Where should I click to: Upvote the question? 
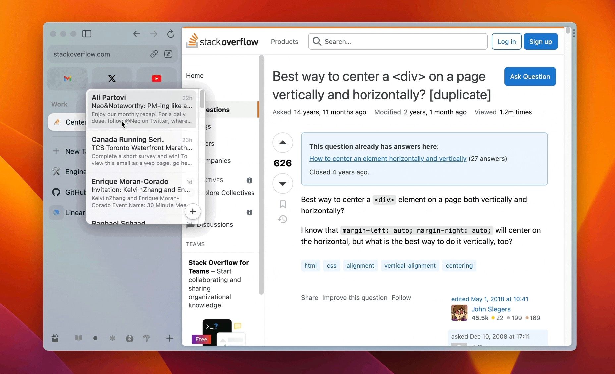click(283, 143)
